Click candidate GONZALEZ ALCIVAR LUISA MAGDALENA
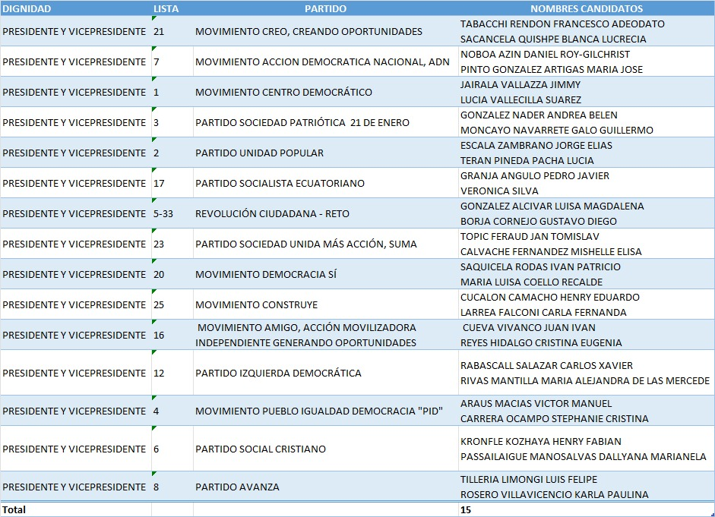Image resolution: width=715 pixels, height=517 pixels. (x=552, y=206)
